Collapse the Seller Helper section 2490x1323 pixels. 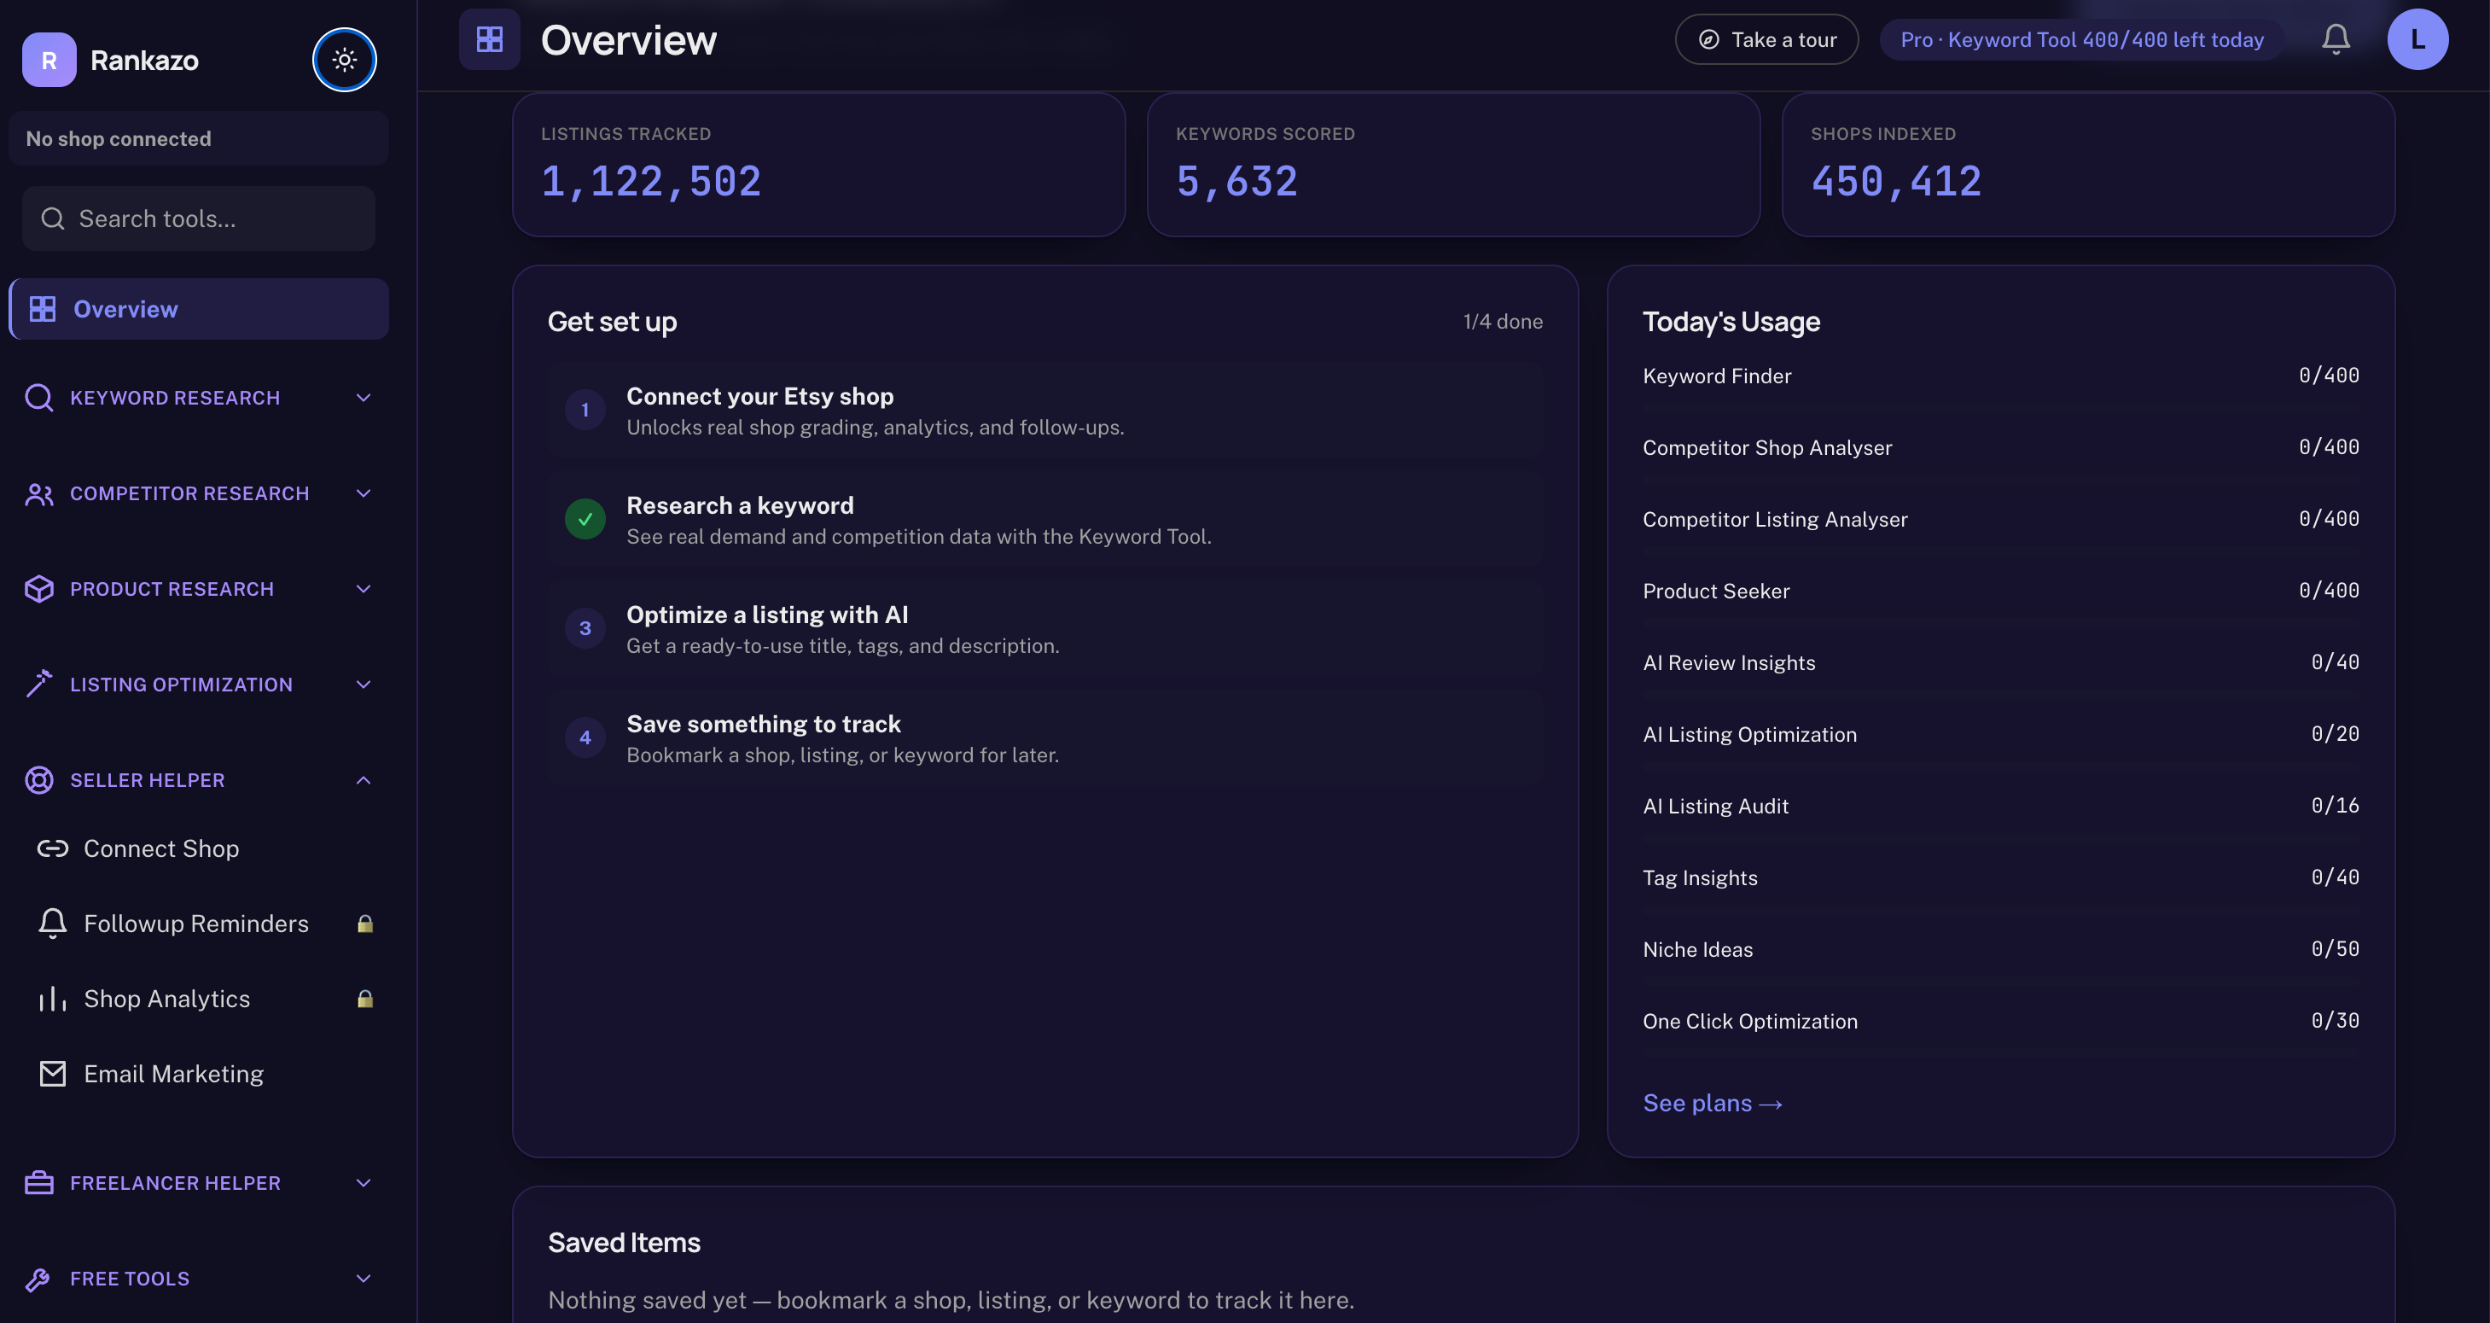tap(198, 780)
